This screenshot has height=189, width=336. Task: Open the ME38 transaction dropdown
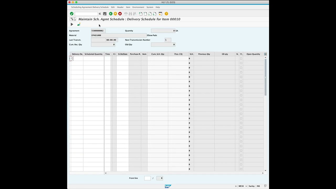coord(246,186)
